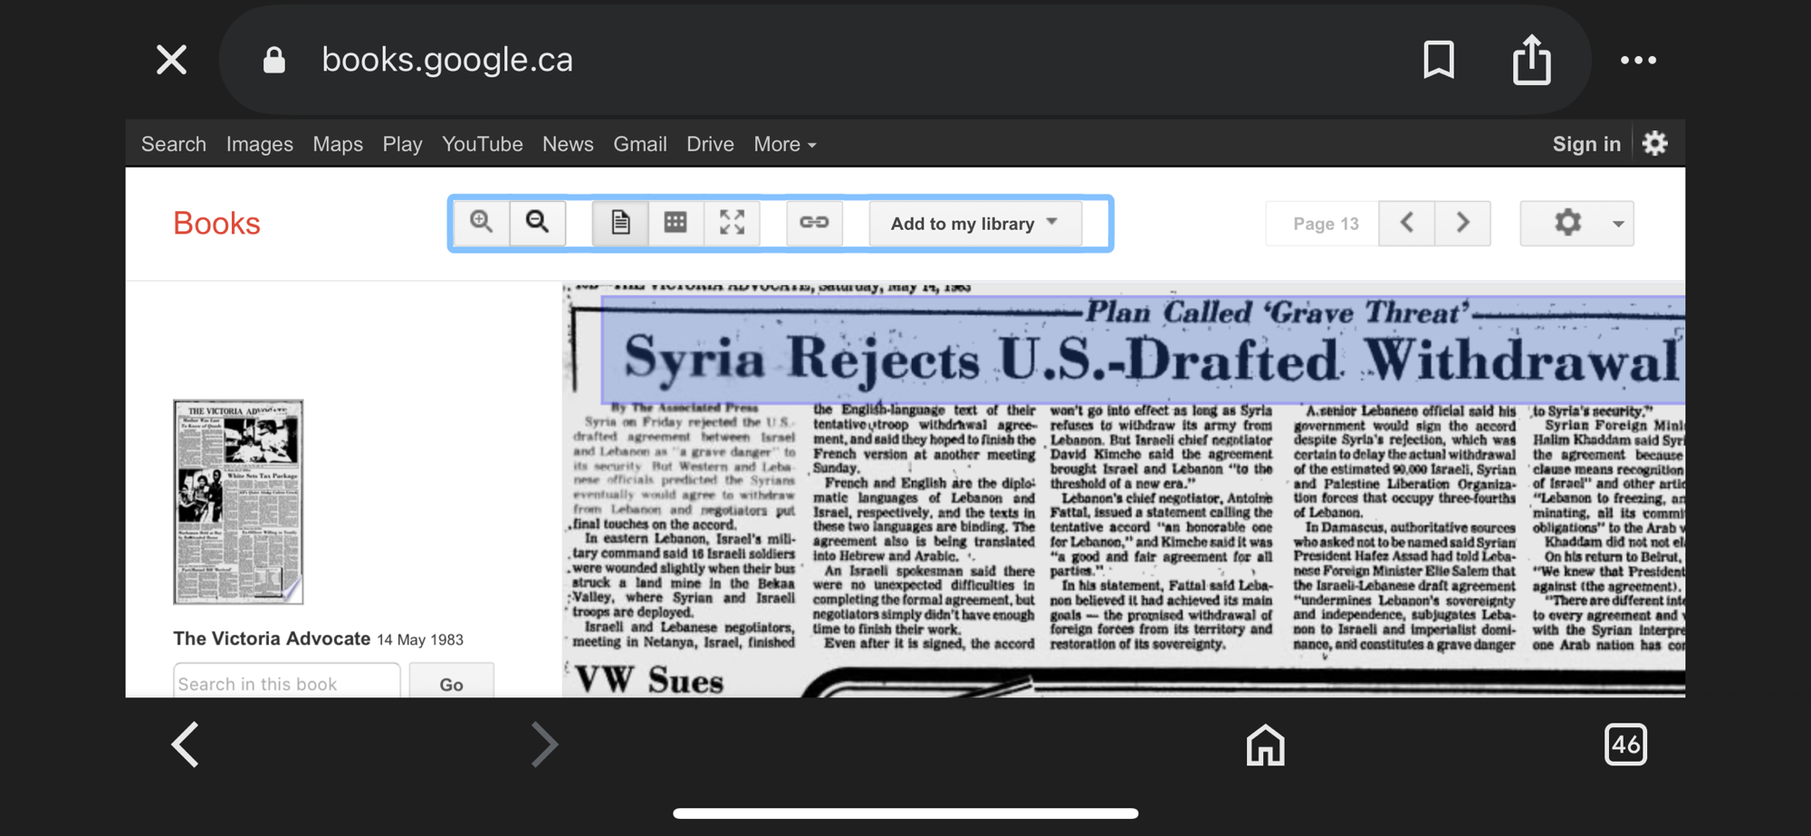The image size is (1811, 836).
Task: Get link to this page
Action: point(814,223)
